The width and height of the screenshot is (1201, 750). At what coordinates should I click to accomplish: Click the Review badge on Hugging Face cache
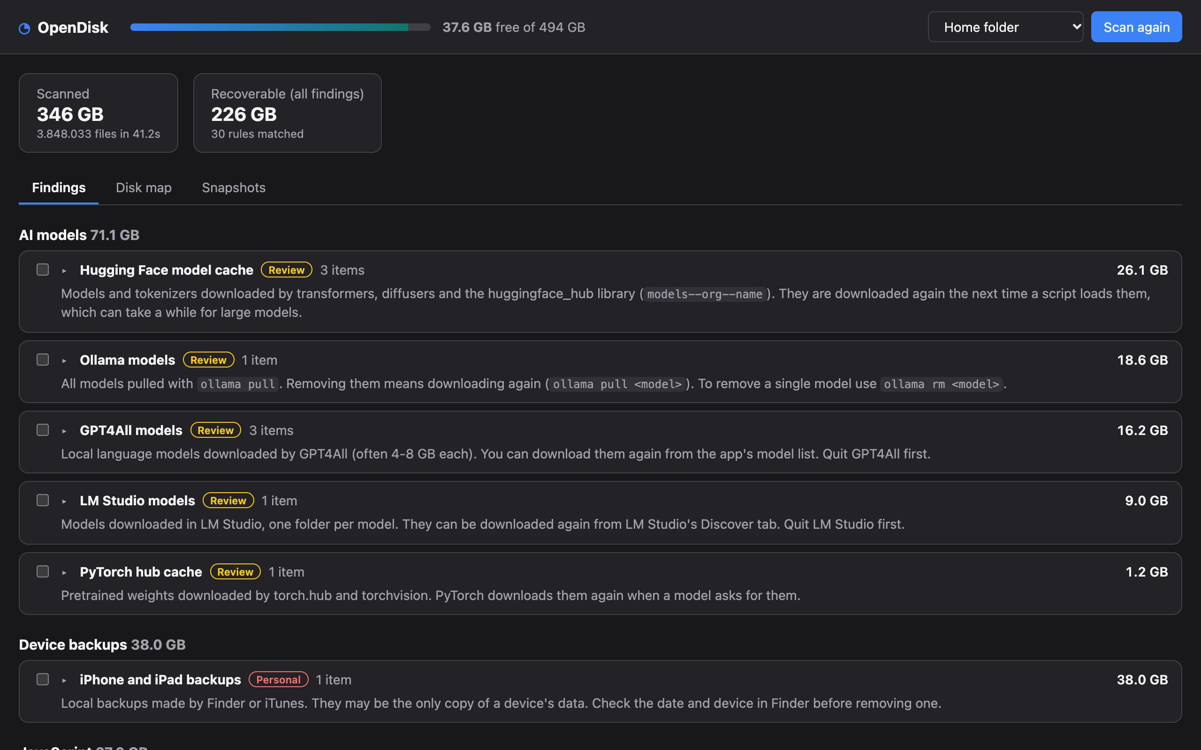tap(286, 270)
